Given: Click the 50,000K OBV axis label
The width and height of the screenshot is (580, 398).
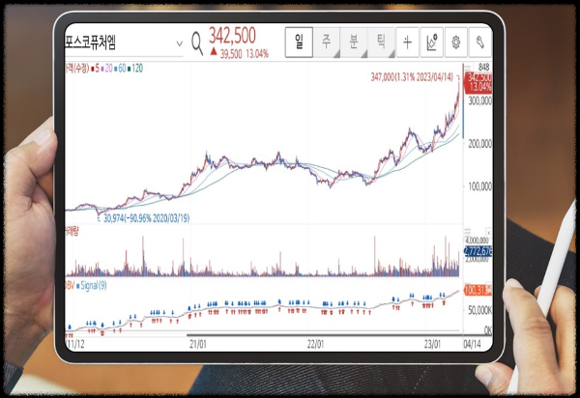Looking at the screenshot, I should coord(479,310).
